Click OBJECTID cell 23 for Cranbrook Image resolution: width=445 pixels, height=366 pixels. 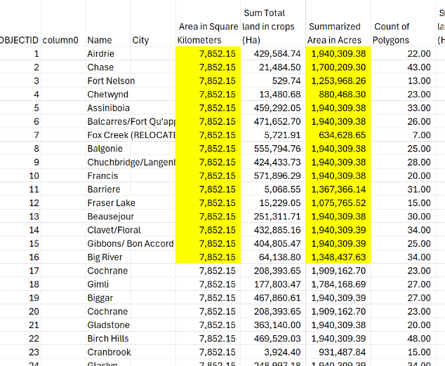(34, 353)
